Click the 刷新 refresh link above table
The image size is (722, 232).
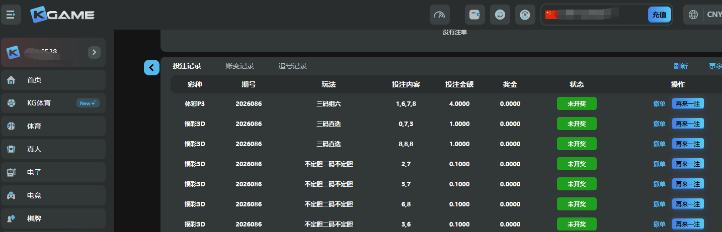click(680, 66)
